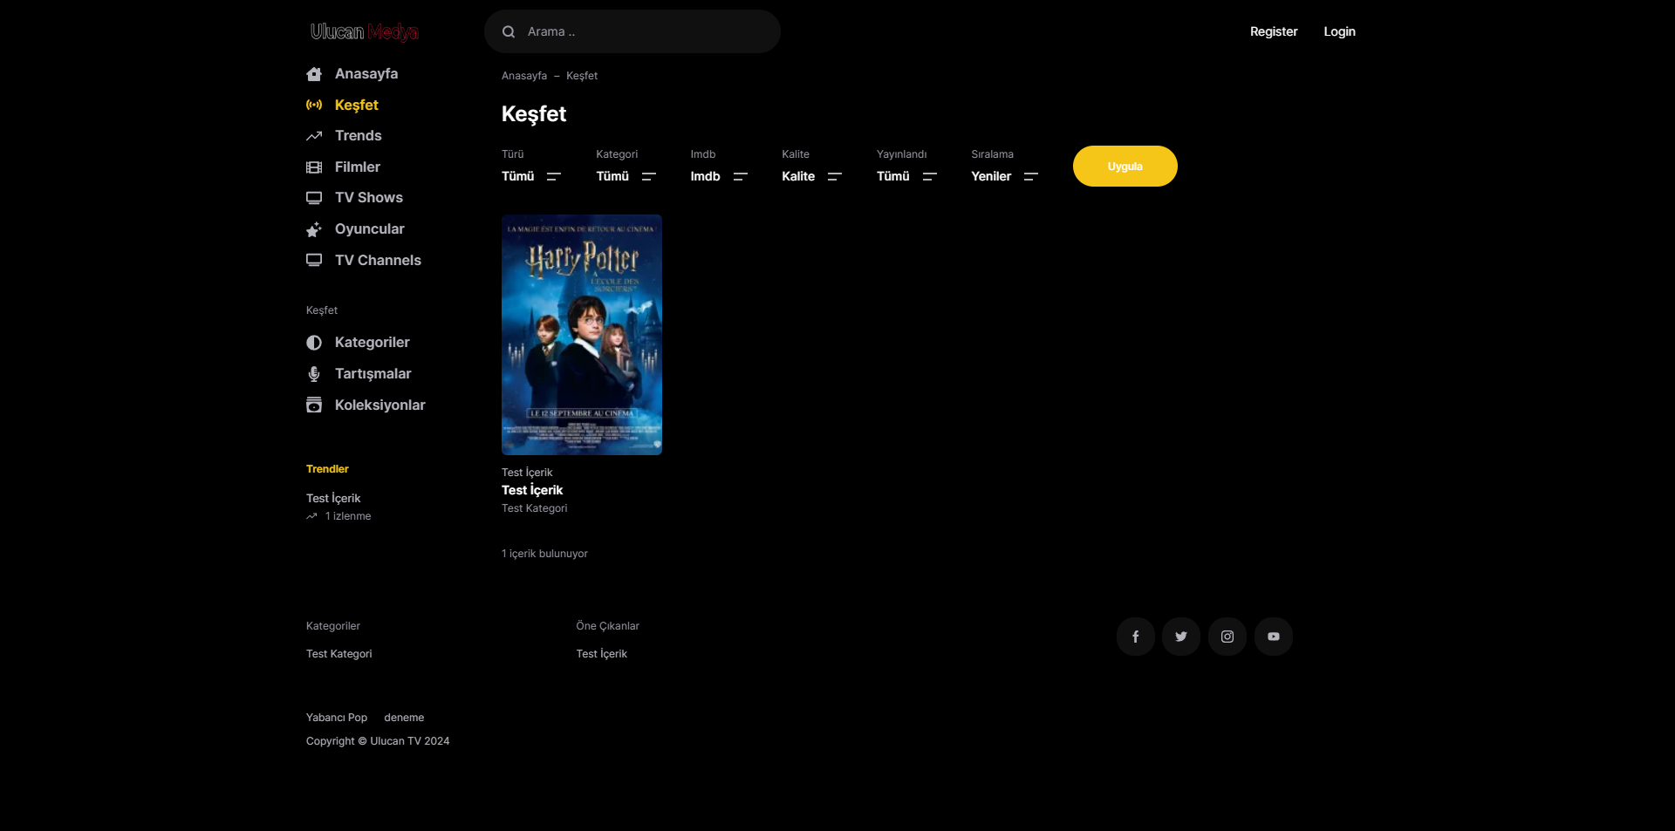Click the Arama search field

click(632, 31)
